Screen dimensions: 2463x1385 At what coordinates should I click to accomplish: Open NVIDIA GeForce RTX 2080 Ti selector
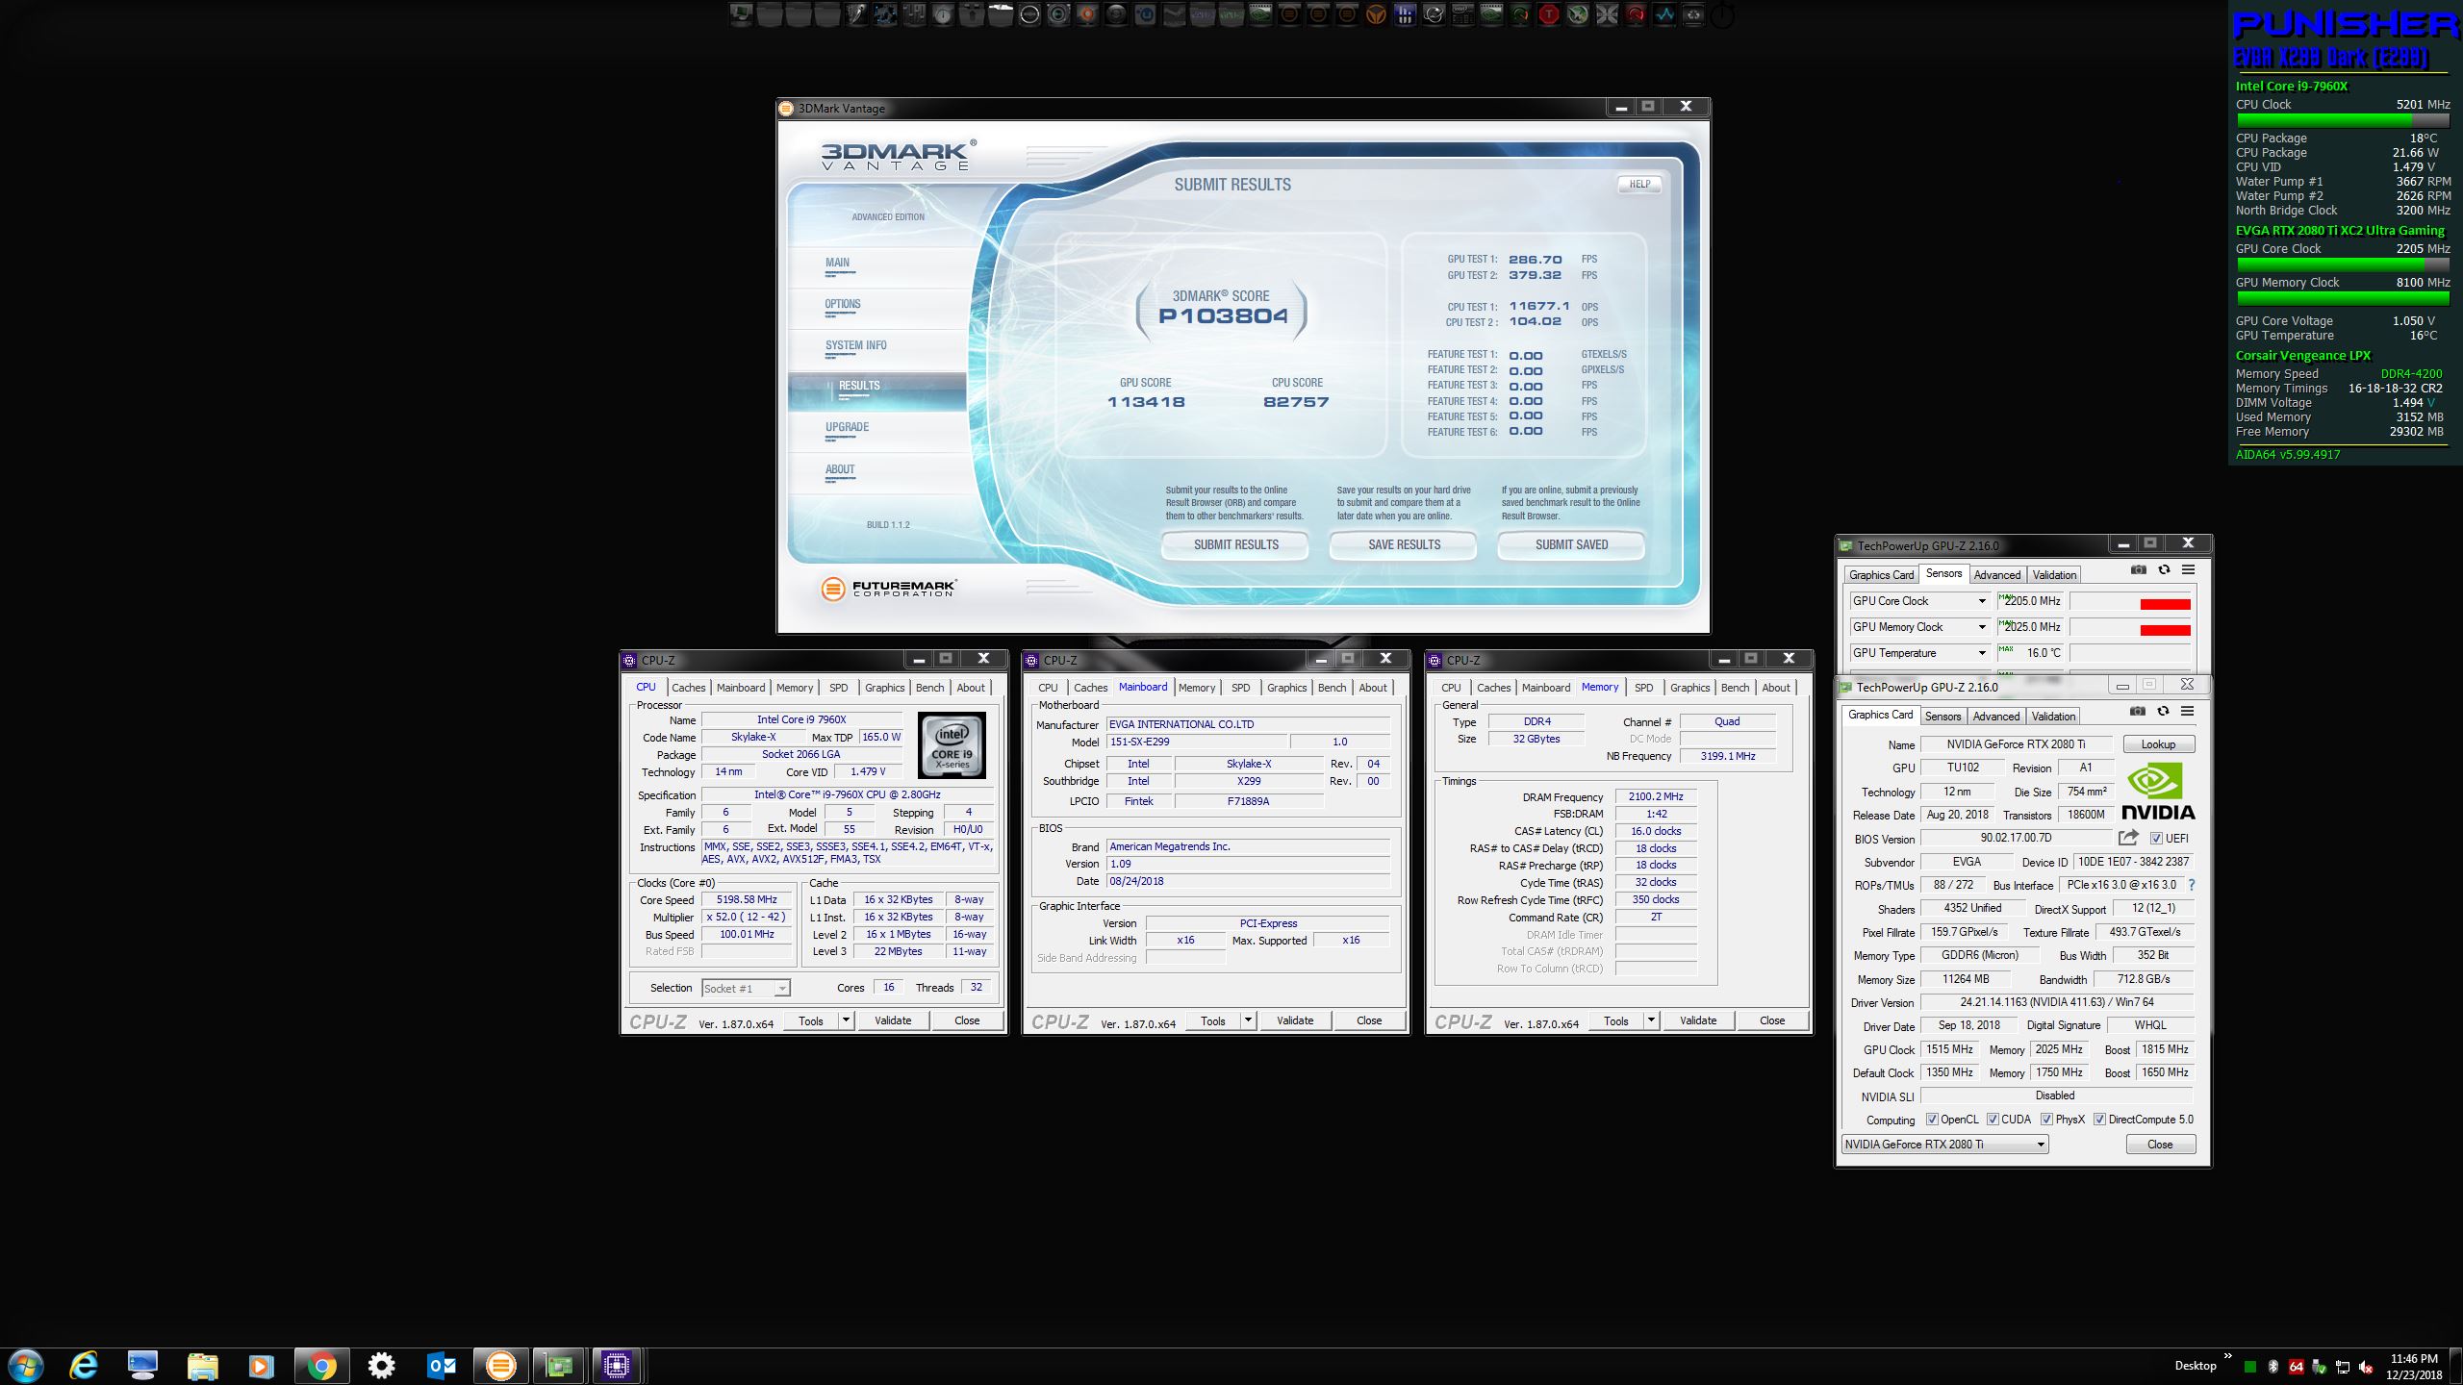pos(1944,1145)
